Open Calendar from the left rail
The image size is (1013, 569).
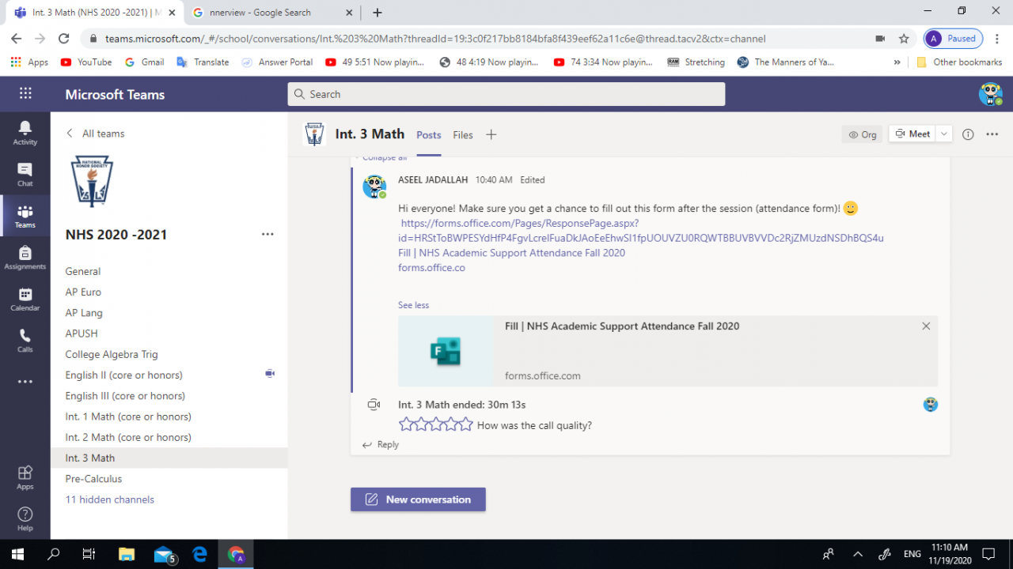tap(25, 299)
